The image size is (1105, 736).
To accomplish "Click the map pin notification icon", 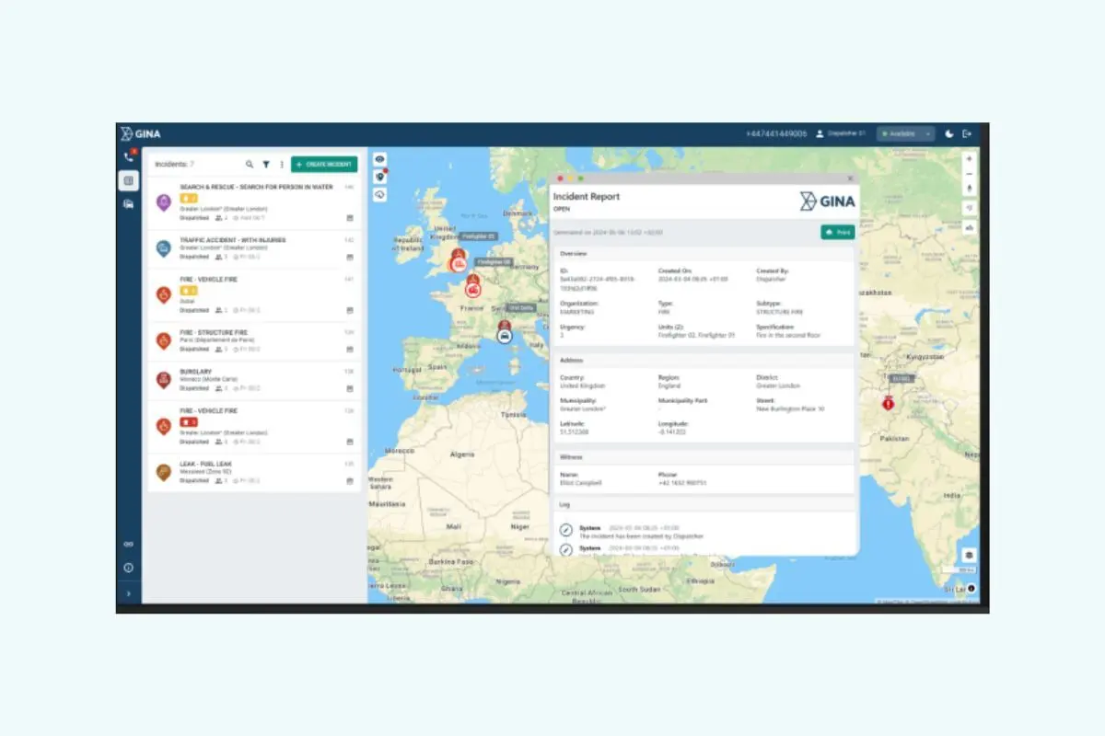I will coord(379,177).
